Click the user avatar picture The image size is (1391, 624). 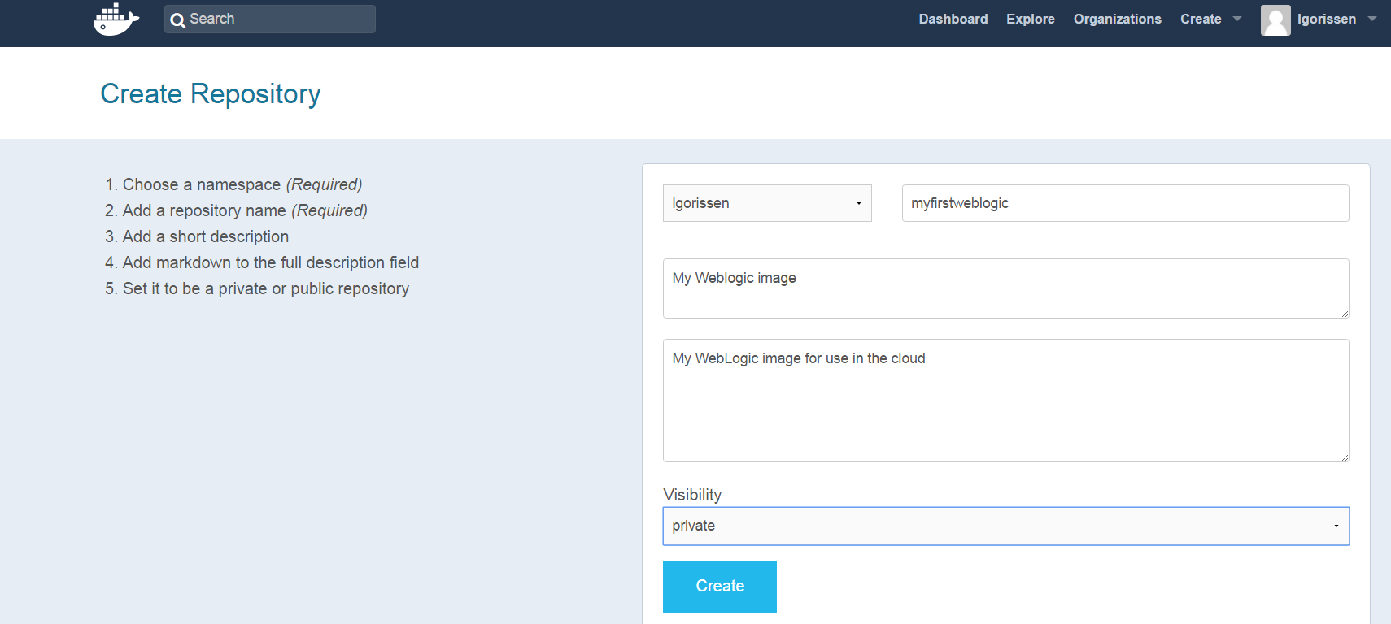1275,19
